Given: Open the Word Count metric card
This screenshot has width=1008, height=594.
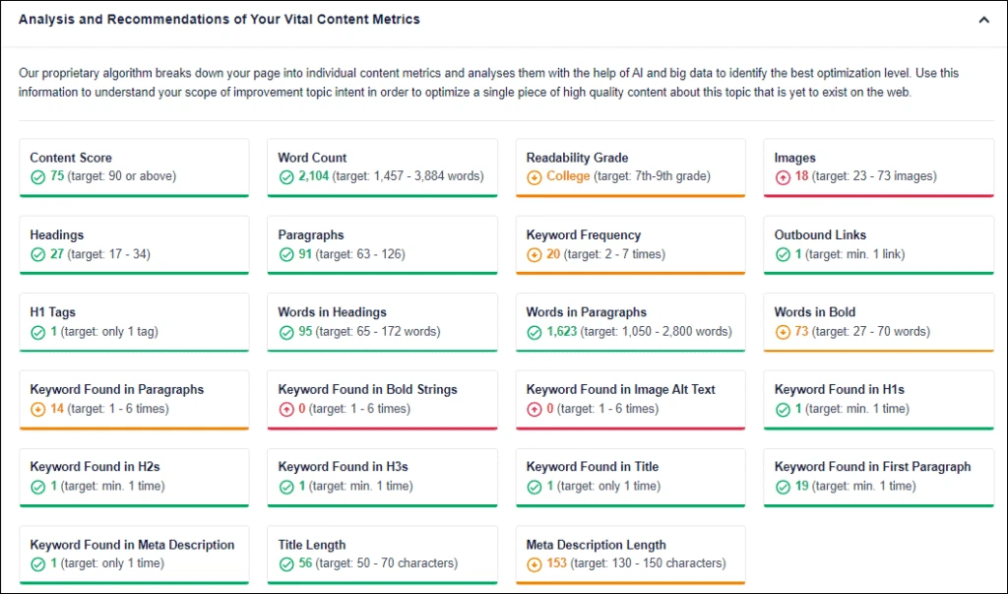Looking at the screenshot, I should (x=382, y=167).
